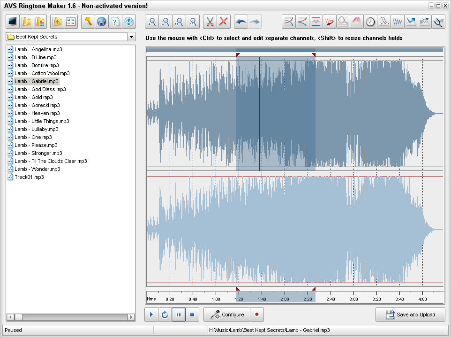The image size is (451, 338).
Task: Toggle the pause button
Action: click(x=179, y=315)
